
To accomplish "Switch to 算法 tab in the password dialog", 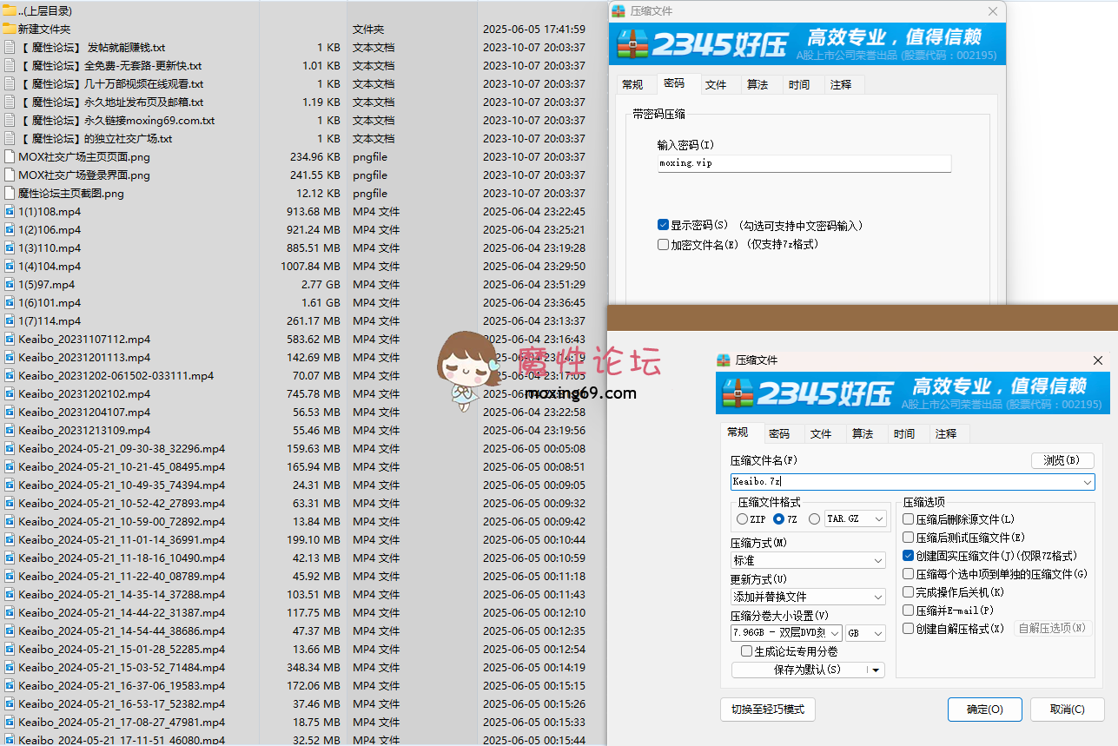I will pyautogui.click(x=757, y=84).
